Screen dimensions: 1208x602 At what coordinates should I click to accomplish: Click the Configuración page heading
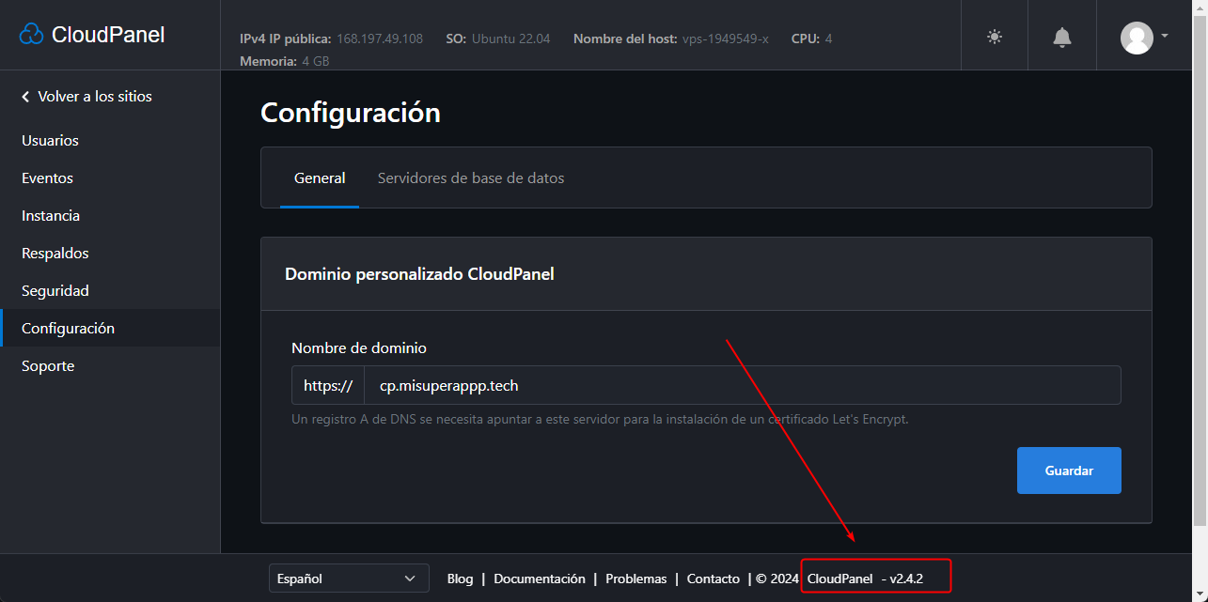pyautogui.click(x=351, y=113)
